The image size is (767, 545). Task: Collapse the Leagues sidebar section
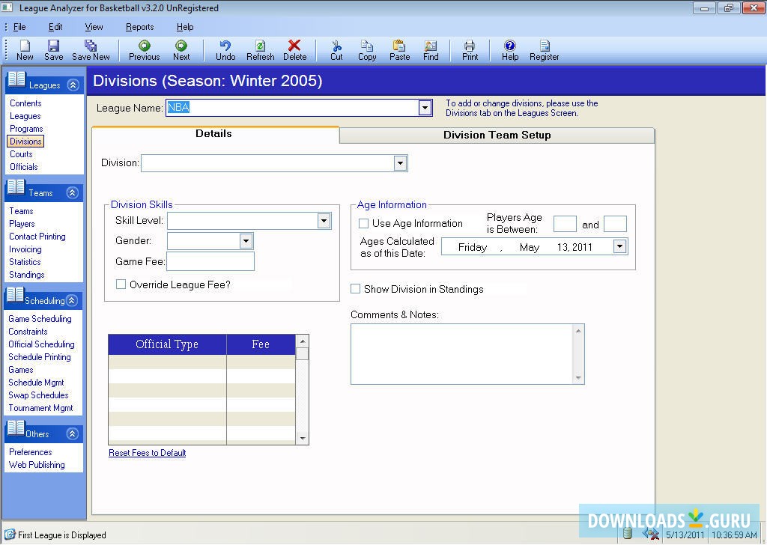pos(73,85)
